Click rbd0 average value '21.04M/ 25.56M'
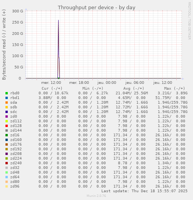The width and height of the screenshot is (193, 200). coord(132,93)
